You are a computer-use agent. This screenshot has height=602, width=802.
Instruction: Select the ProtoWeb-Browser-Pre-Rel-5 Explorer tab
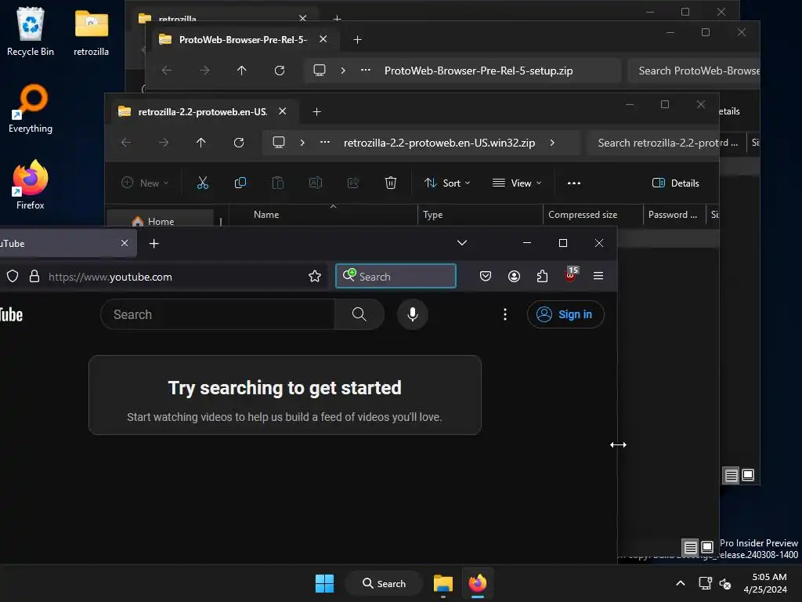coord(243,39)
